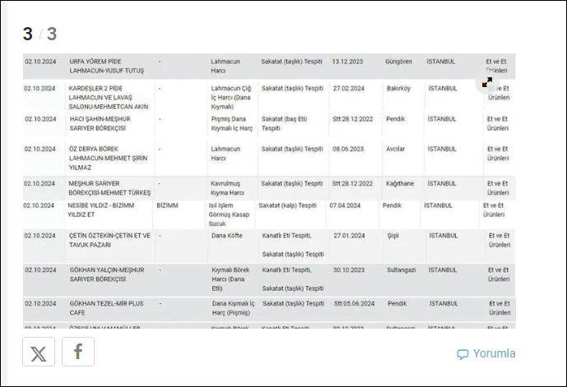Screen dimensions: 567x387
Task: Click 'GÖKHAN YALÇIN-MEŞHUR SARIYER BÖREKÇİSİ' cell
Action: pos(107,274)
